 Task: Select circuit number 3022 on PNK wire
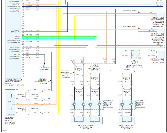[x=37, y=56]
